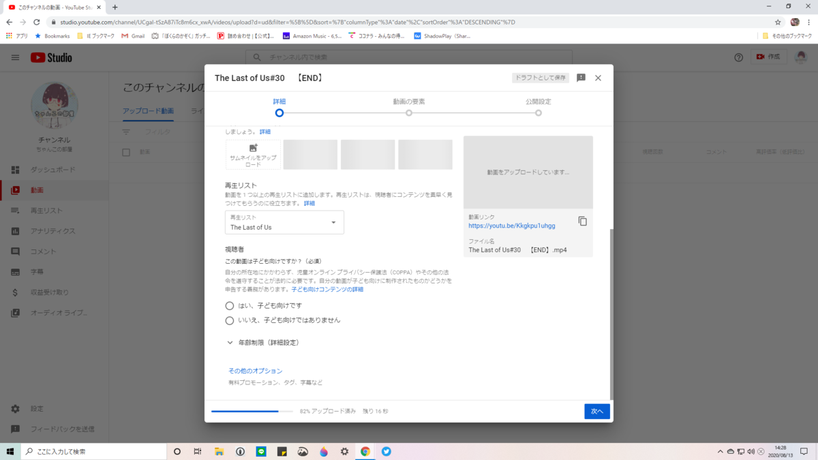Close the upload dialog with the X
Viewport: 818px width, 460px height.
coord(598,78)
